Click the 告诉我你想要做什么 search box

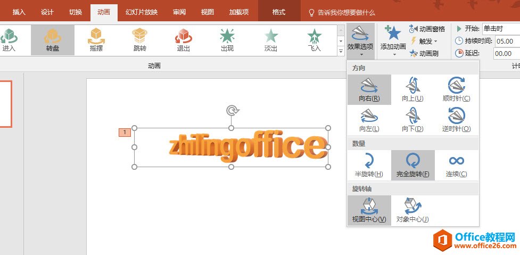pyautogui.click(x=342, y=13)
